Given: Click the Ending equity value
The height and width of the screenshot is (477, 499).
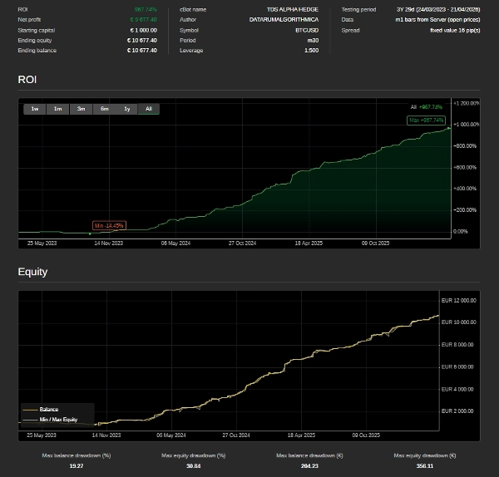Looking at the screenshot, I should click(142, 41).
